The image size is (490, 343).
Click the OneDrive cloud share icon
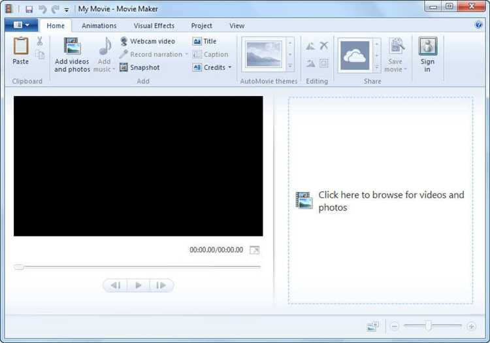[x=355, y=56]
